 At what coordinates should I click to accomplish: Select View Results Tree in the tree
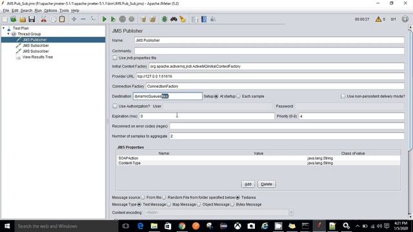(x=37, y=57)
